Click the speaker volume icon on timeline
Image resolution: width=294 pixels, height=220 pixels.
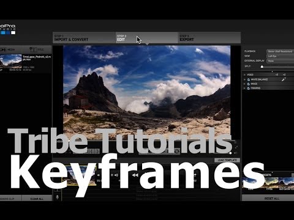pos(116,175)
